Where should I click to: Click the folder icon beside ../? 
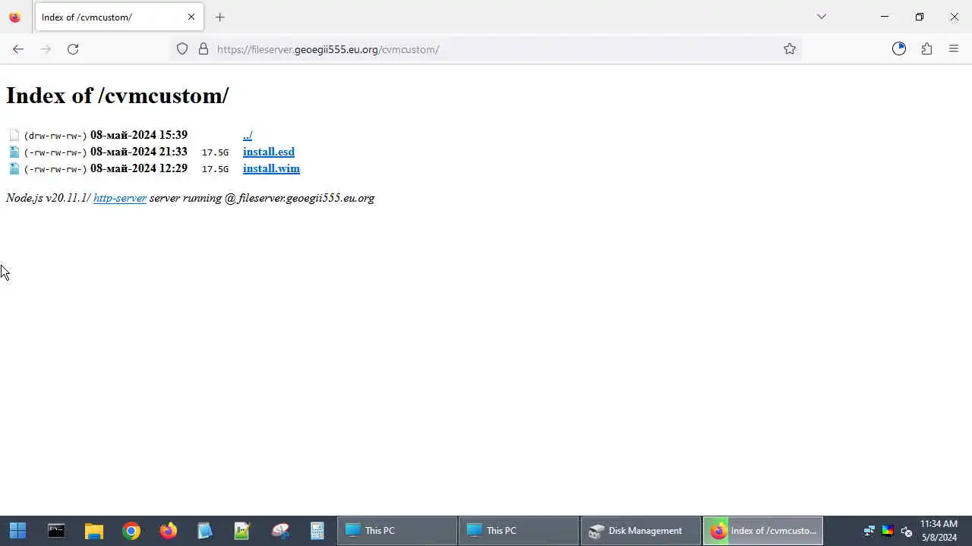(x=14, y=135)
